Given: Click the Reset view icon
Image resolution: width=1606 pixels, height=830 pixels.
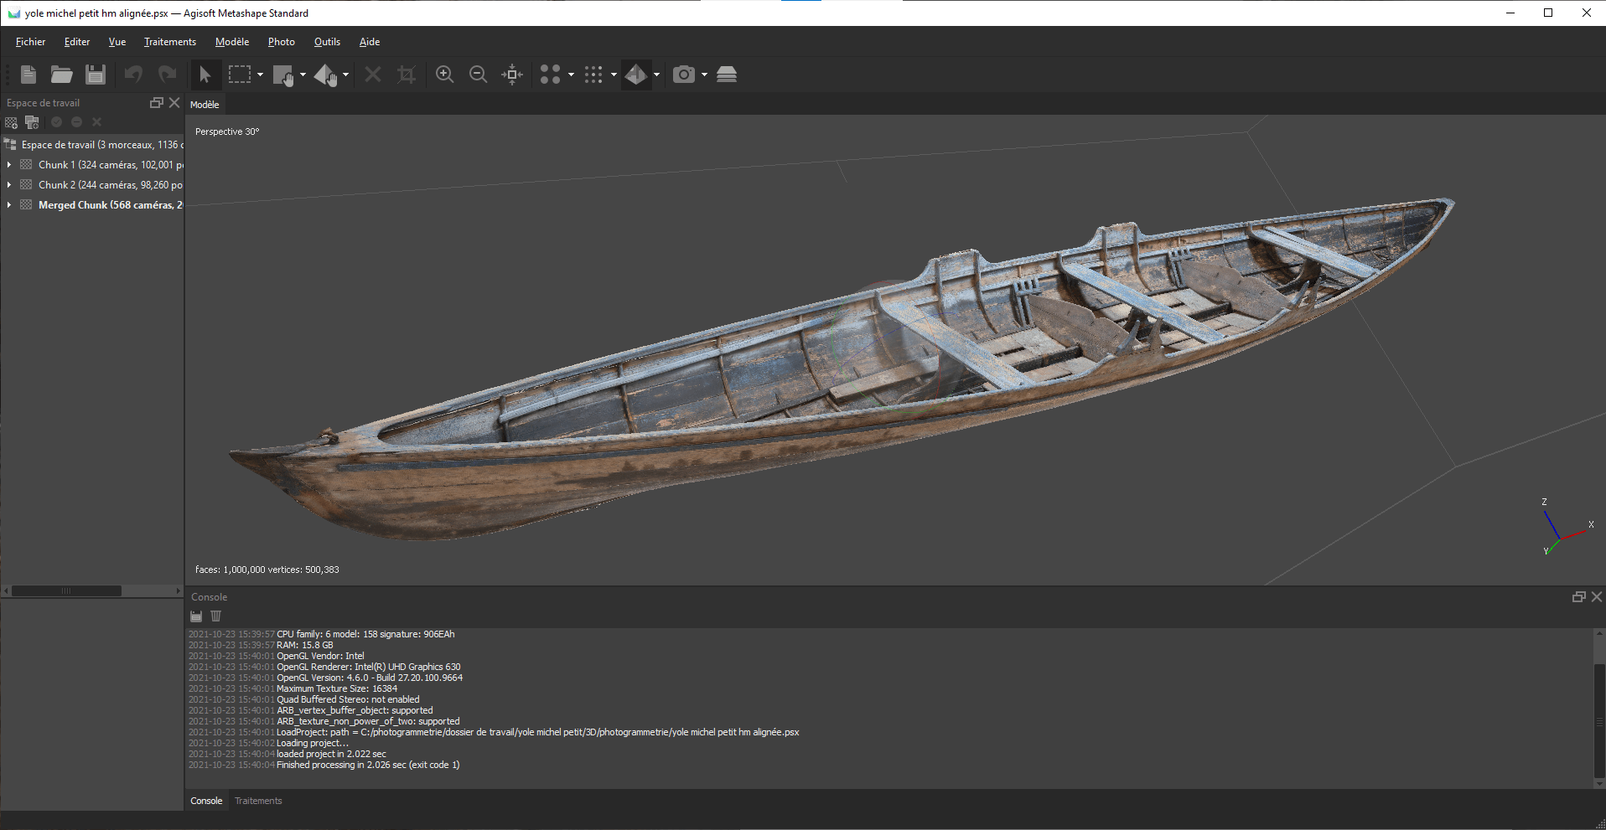Looking at the screenshot, I should [x=512, y=75].
